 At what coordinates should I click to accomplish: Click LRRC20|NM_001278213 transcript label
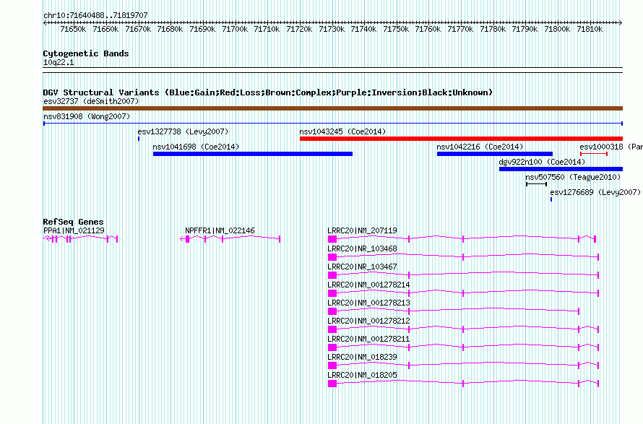[368, 303]
